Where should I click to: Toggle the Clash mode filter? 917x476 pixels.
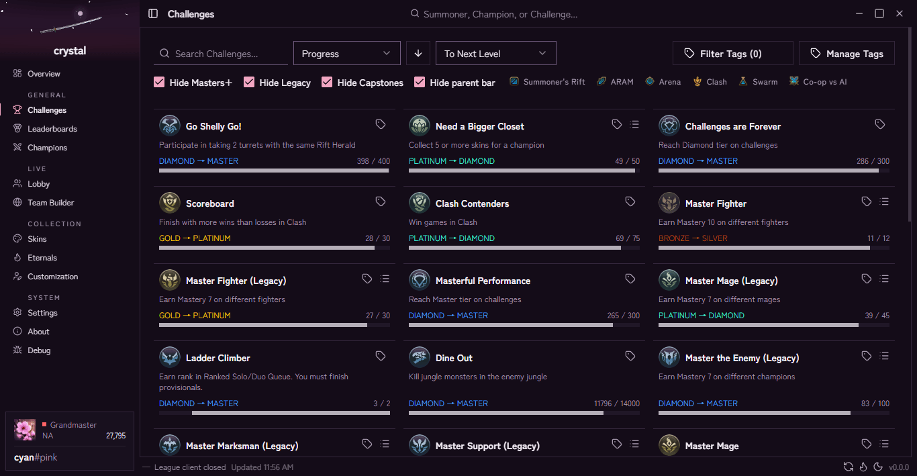tap(710, 82)
